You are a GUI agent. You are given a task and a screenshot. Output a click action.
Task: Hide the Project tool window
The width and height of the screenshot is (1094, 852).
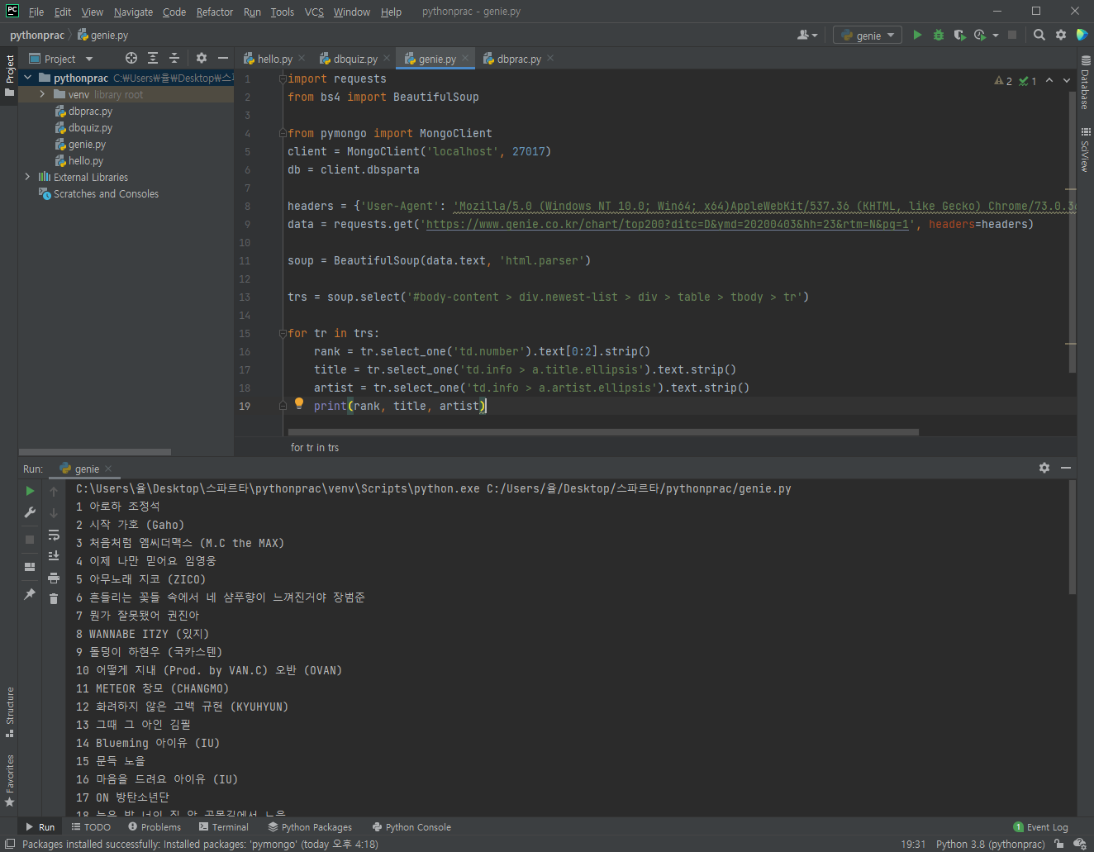[x=222, y=58]
